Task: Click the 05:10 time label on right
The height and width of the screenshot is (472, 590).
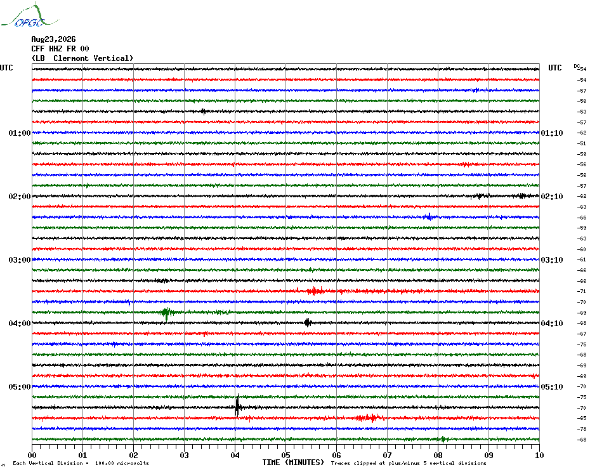Action: pyautogui.click(x=552, y=387)
